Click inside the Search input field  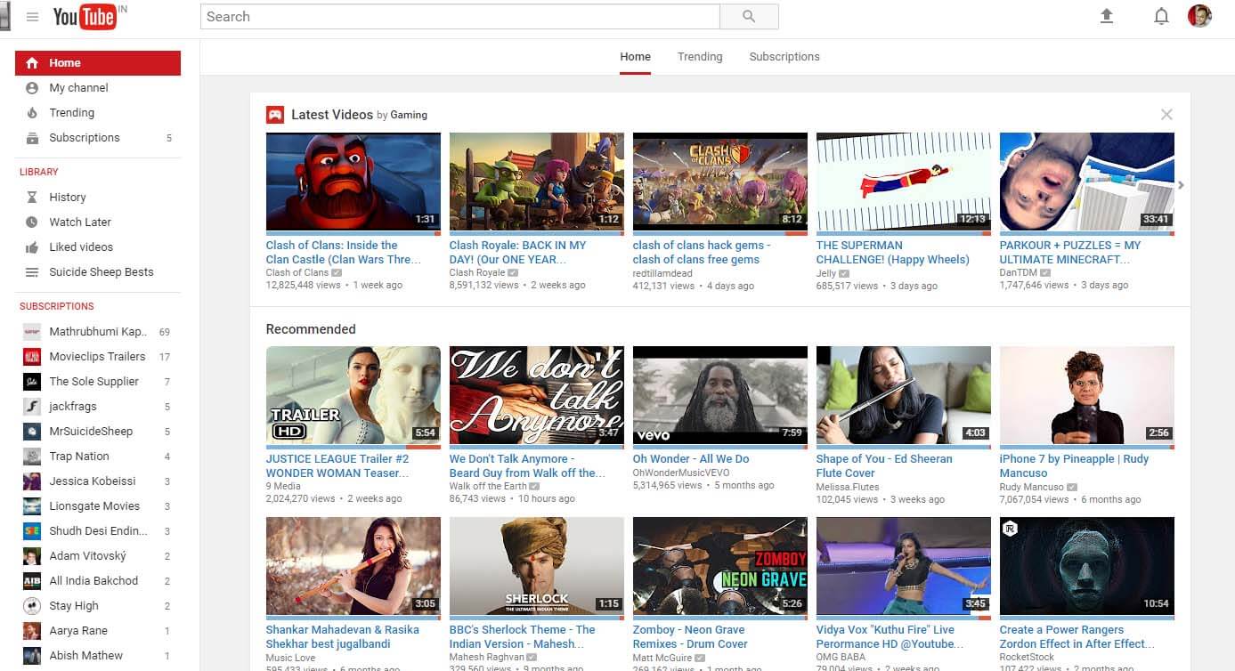(459, 17)
